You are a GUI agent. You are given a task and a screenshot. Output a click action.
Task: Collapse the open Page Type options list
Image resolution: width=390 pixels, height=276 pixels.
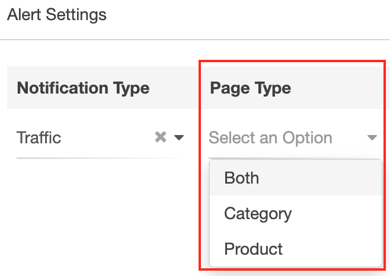pos(372,138)
